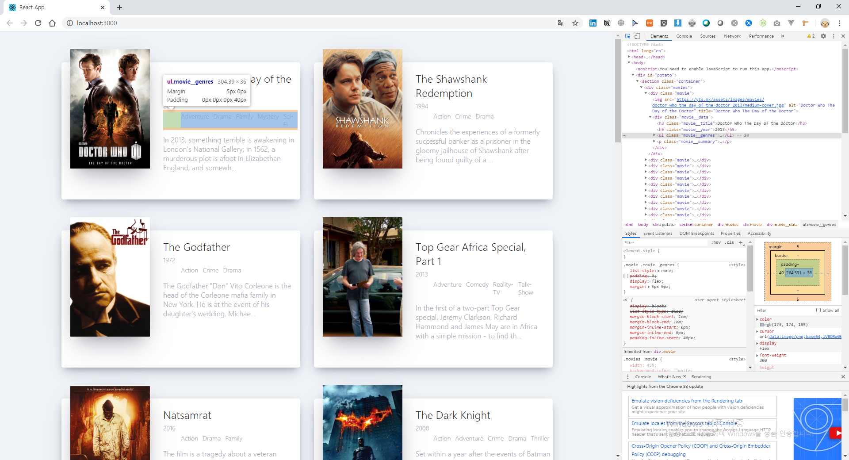Open DevTools customize menu (three dots)
This screenshot has width=849, height=460.
tap(834, 36)
